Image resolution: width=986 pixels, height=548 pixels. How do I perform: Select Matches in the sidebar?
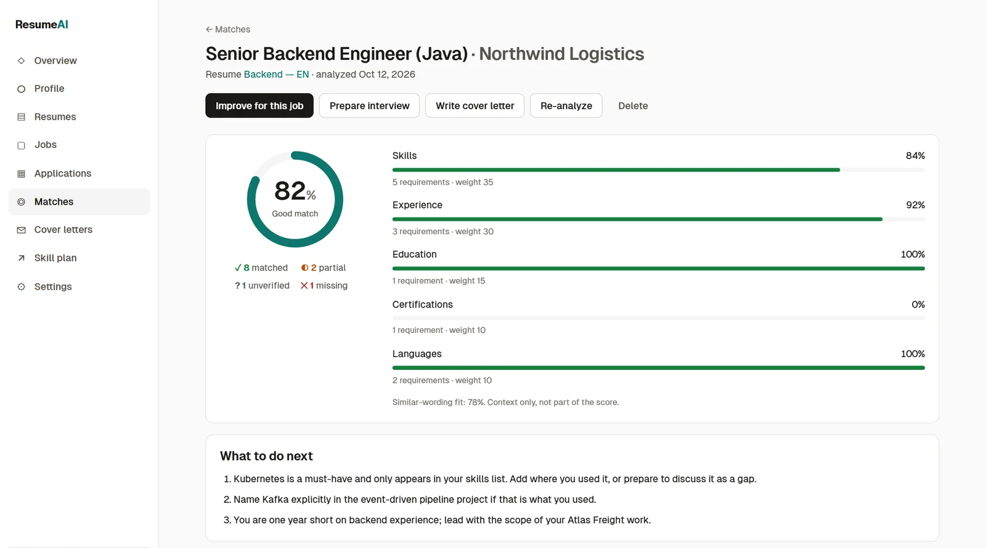(79, 202)
